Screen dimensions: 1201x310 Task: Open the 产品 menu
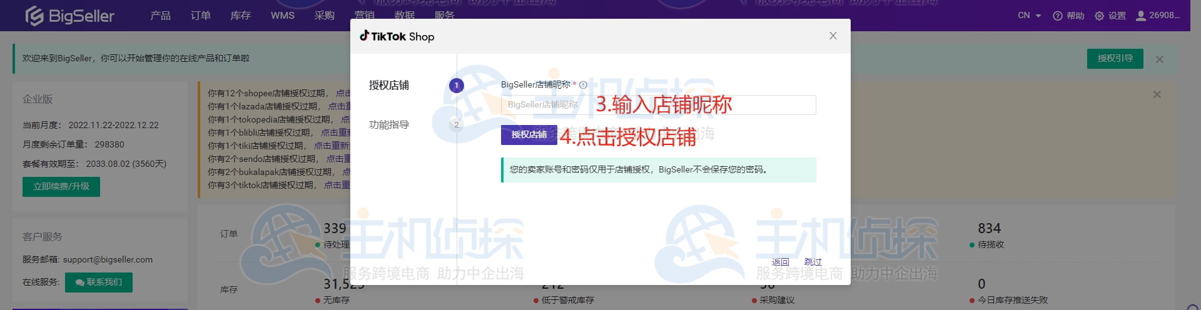tap(160, 16)
